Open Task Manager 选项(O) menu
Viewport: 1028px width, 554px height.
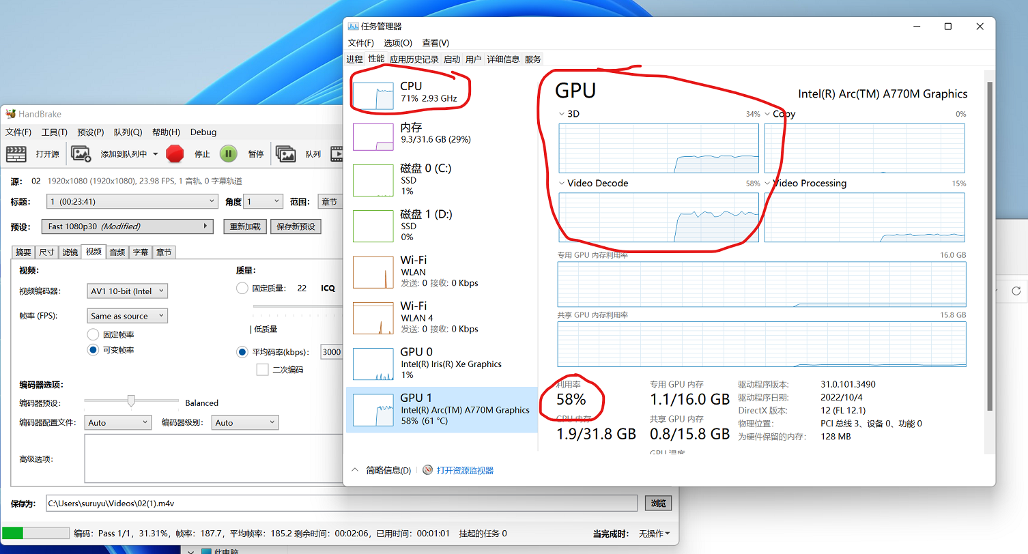click(x=398, y=43)
